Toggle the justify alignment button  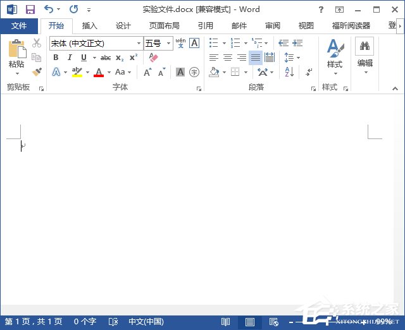[255, 58]
